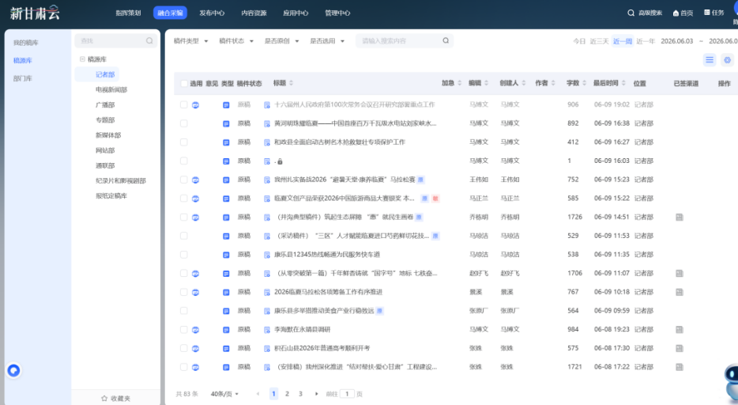Switch to 我的稿库 in the left sidebar
This screenshot has height=405, width=738.
click(x=26, y=43)
